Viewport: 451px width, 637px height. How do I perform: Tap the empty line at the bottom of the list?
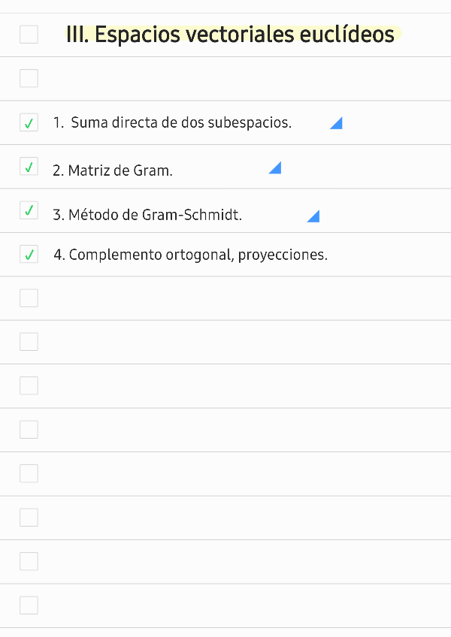tap(225, 605)
